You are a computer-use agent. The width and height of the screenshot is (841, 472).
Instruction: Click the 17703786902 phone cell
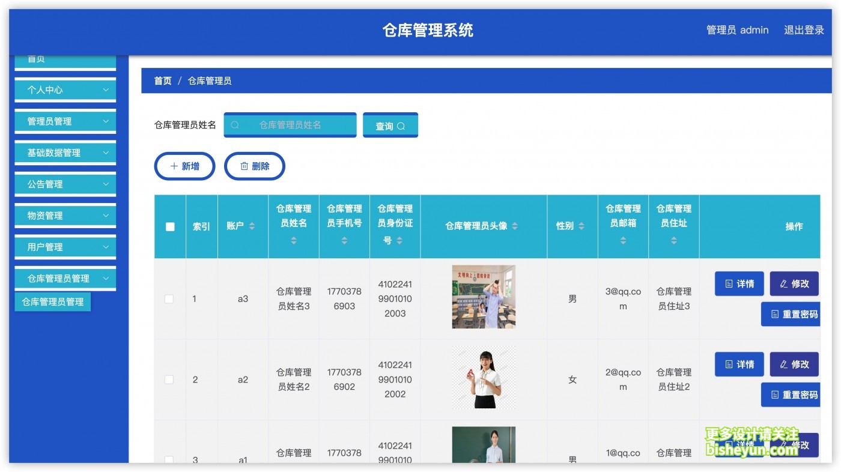(x=344, y=380)
